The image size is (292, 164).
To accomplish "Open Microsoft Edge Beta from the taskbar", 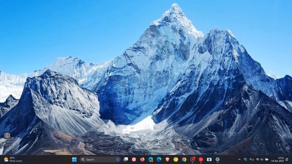I will [x=151, y=159].
